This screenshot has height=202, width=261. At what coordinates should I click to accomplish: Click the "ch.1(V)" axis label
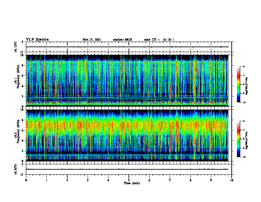pos(16,47)
